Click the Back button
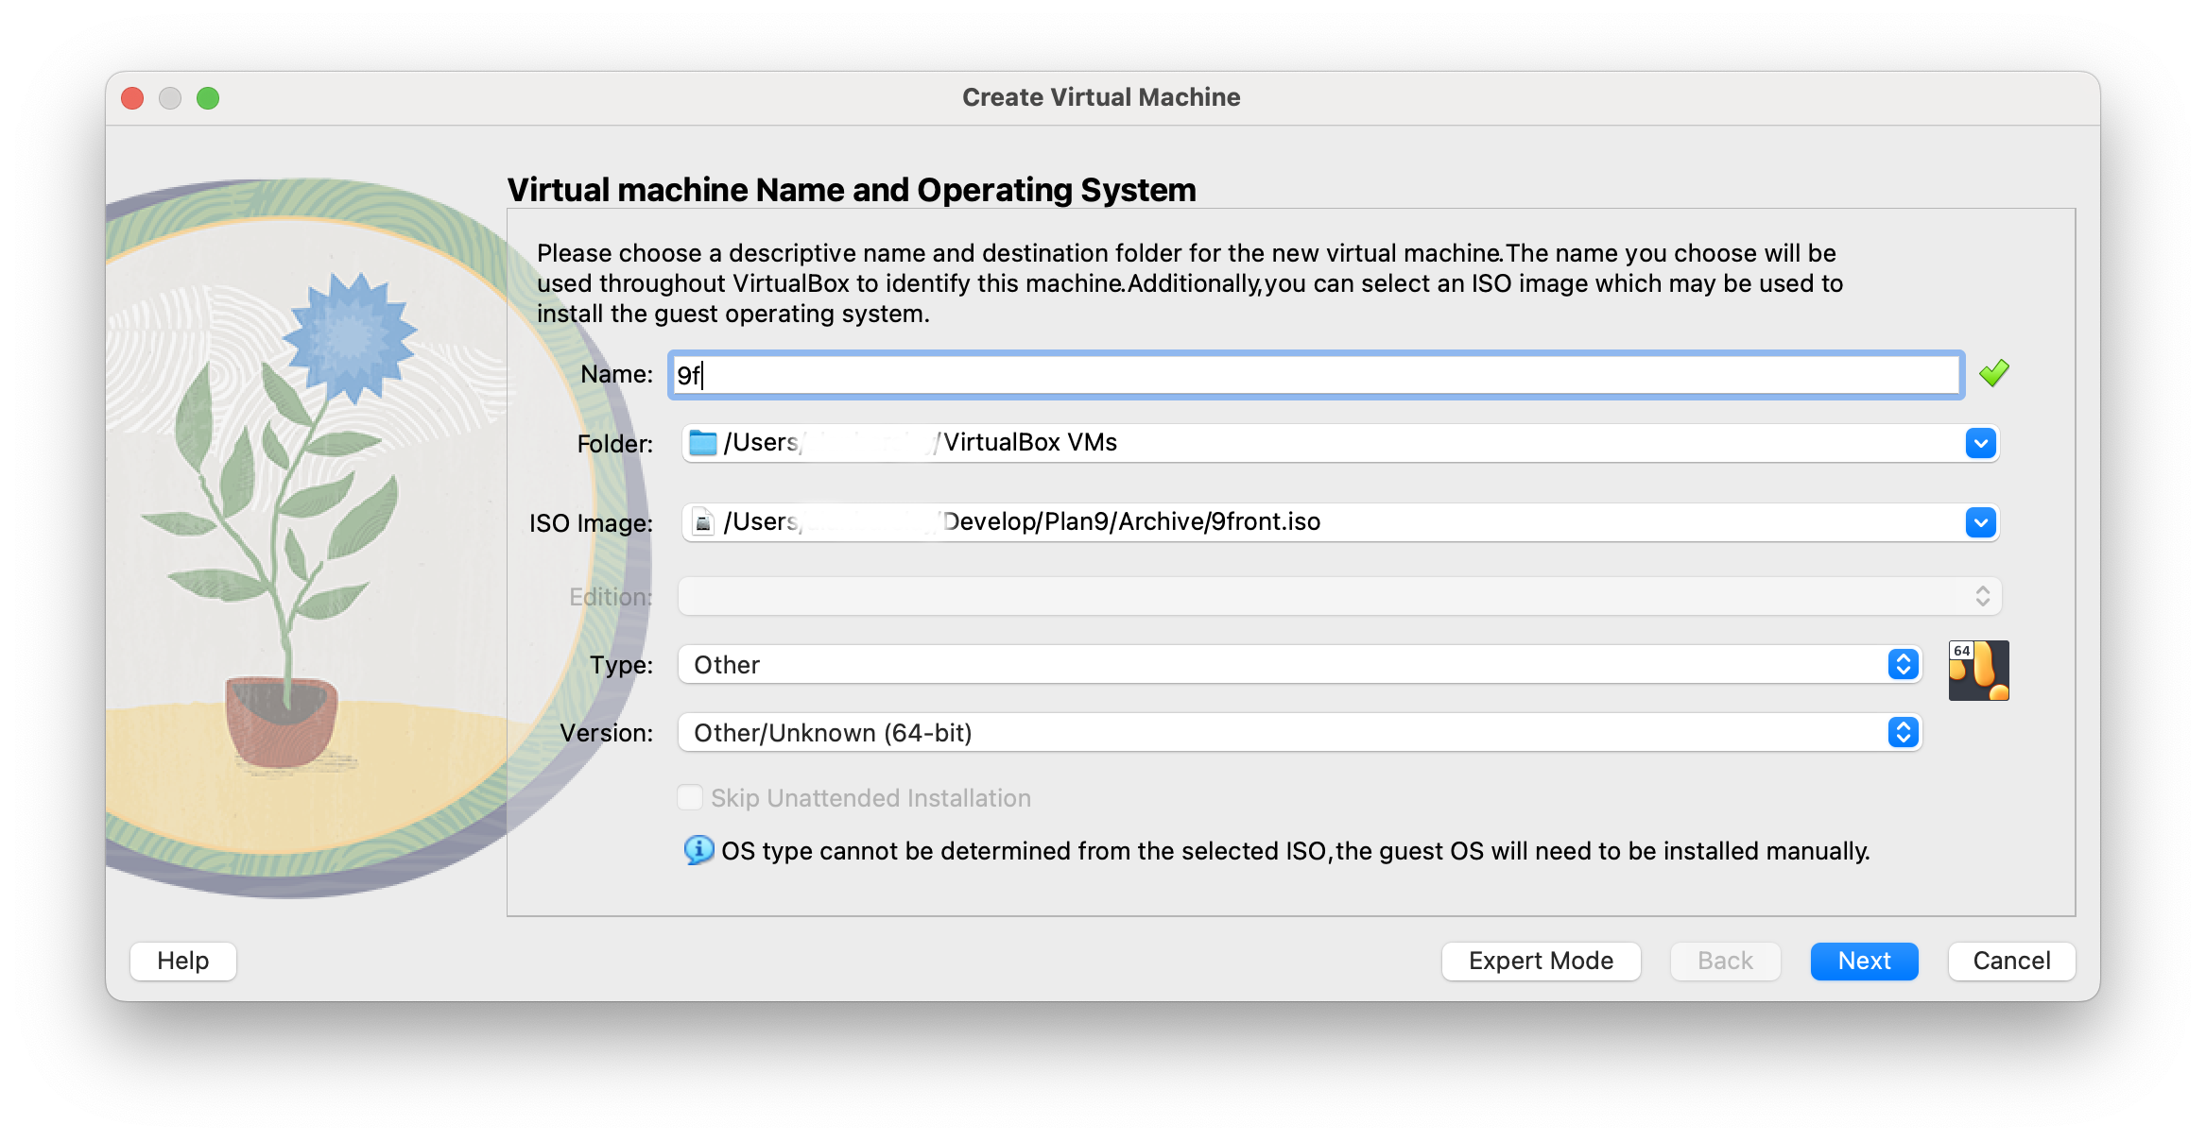This screenshot has width=2206, height=1141. pos(1725,961)
